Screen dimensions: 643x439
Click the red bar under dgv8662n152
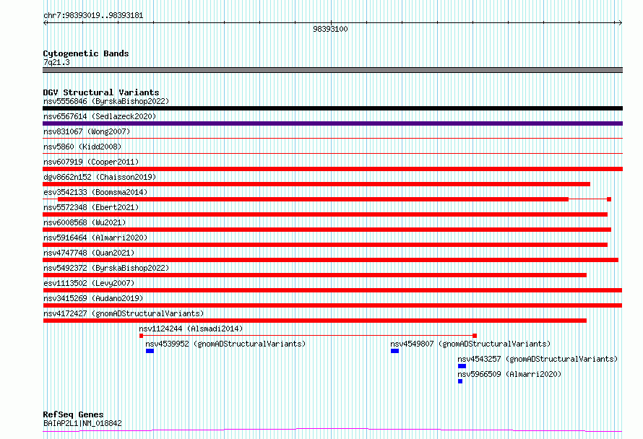(x=316, y=184)
